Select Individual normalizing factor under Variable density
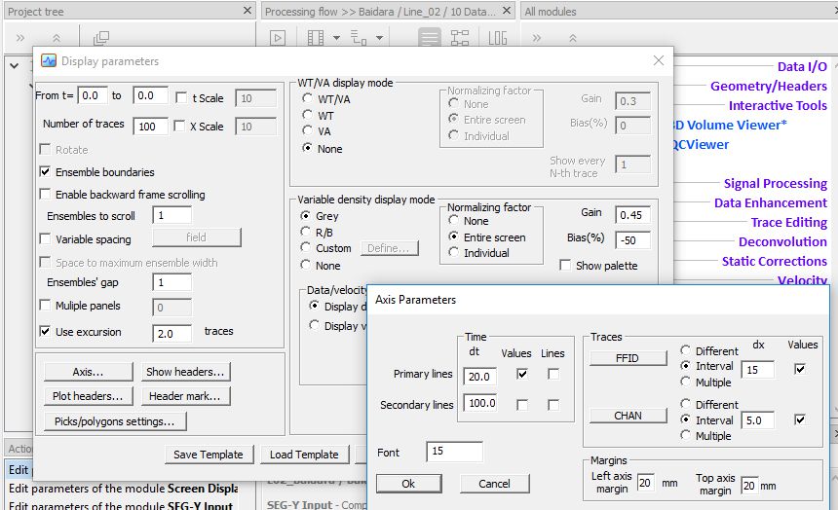Screen dimensions: 838x510 coord(454,253)
